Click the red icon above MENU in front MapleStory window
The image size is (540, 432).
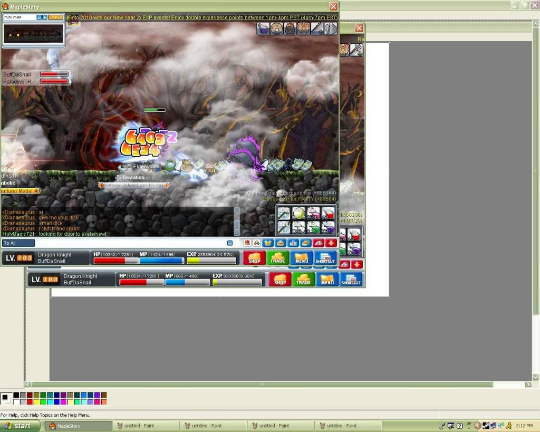click(x=319, y=243)
